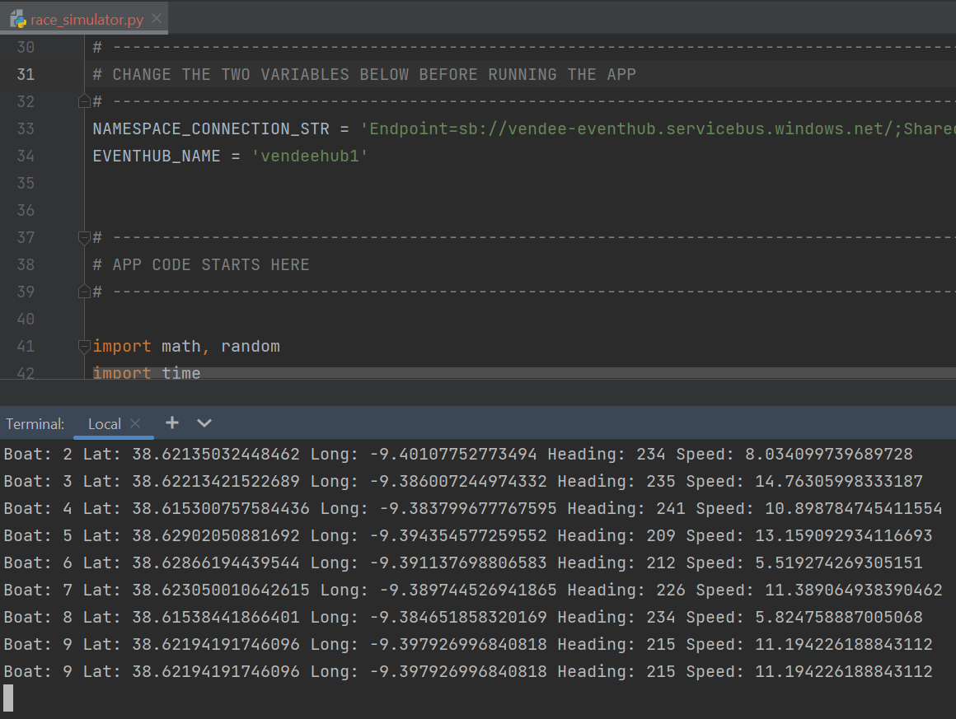Screen dimensions: 956x719
Task: Close the race_simulator.py editor tab
Action: [157, 18]
